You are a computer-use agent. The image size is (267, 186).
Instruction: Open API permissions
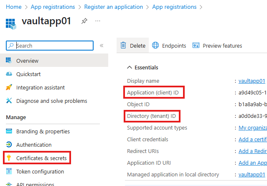click(35, 184)
